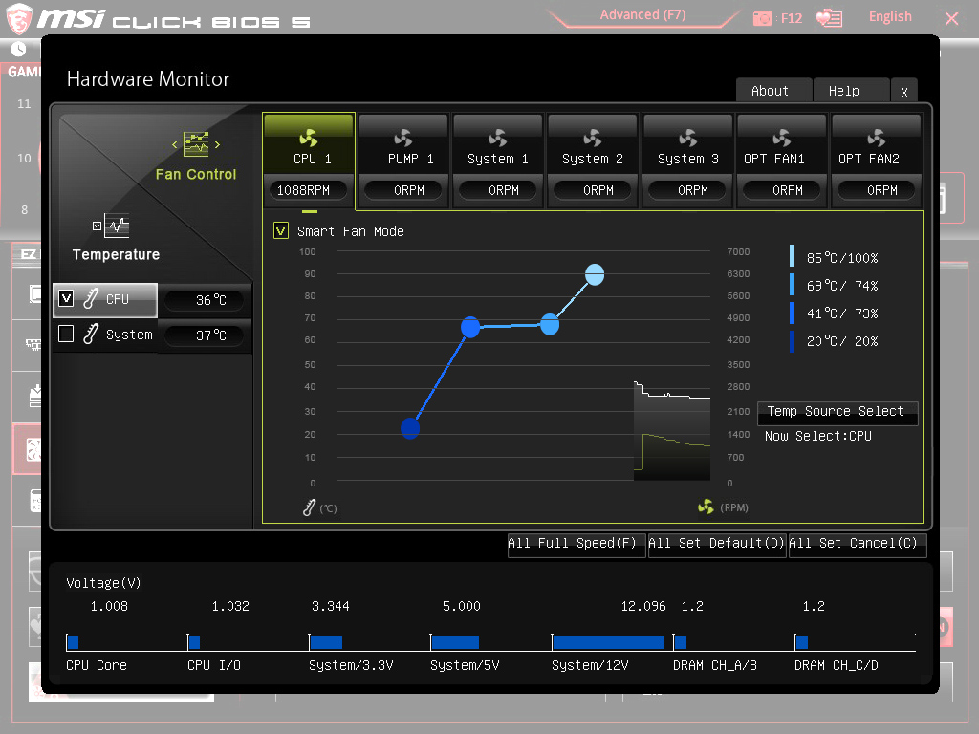Click the thermometer (°C) icon below the graph

tap(309, 507)
